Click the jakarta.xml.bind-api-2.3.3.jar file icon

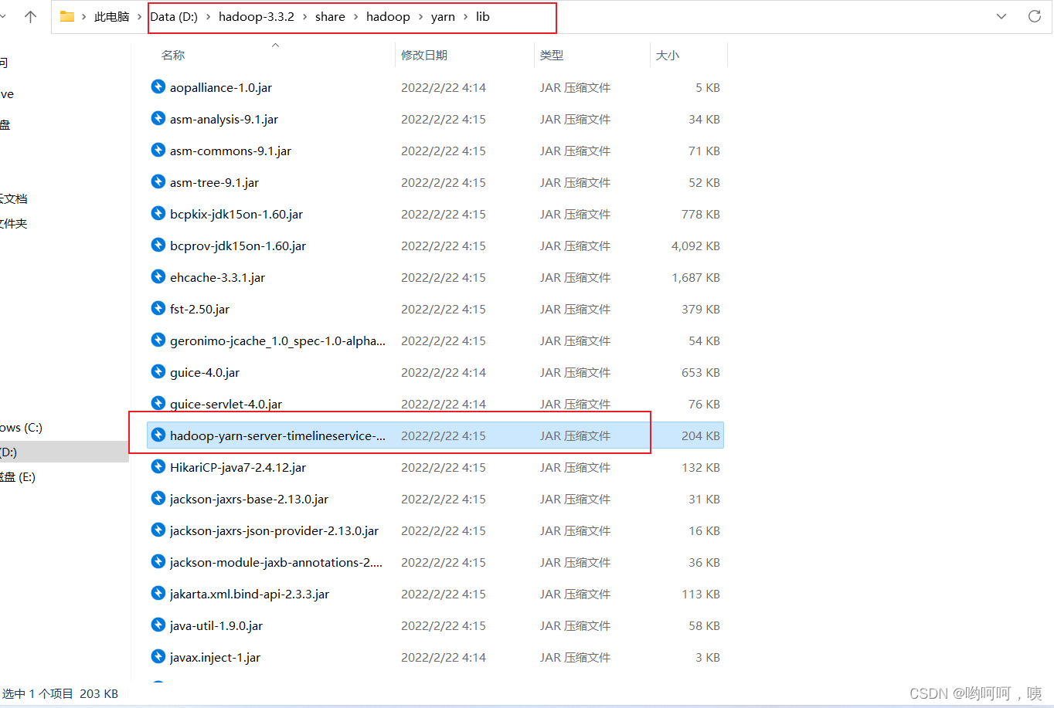click(158, 593)
